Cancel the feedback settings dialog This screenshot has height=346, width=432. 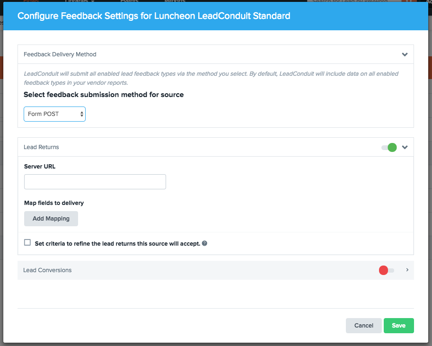click(x=364, y=326)
